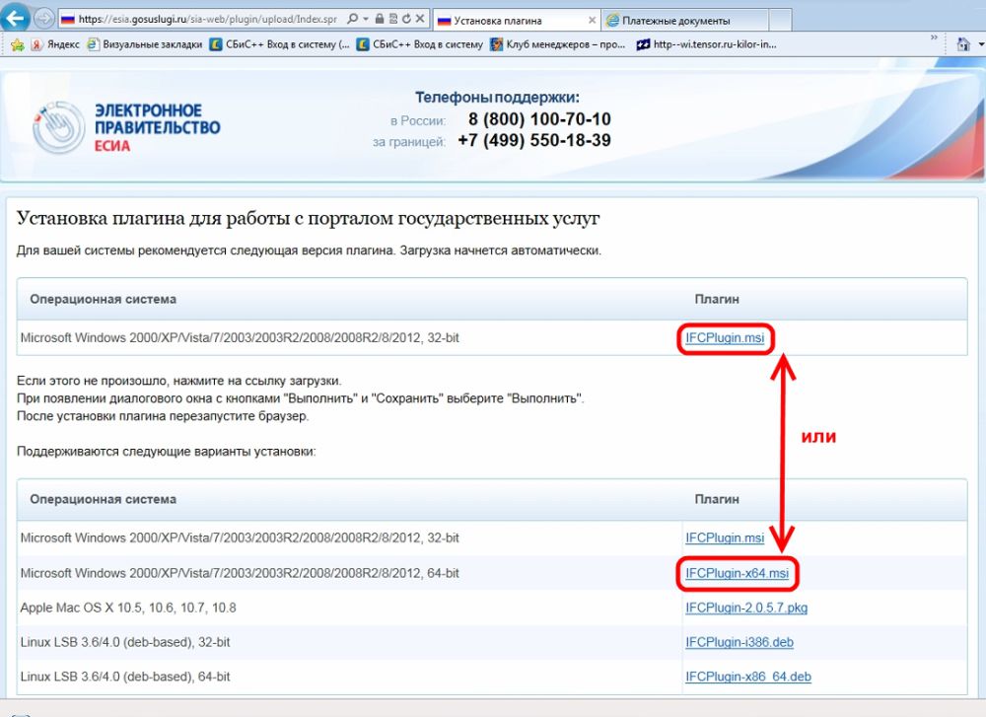The image size is (986, 717).
Task: Click the search magnifier in address bar
Action: 353,20
